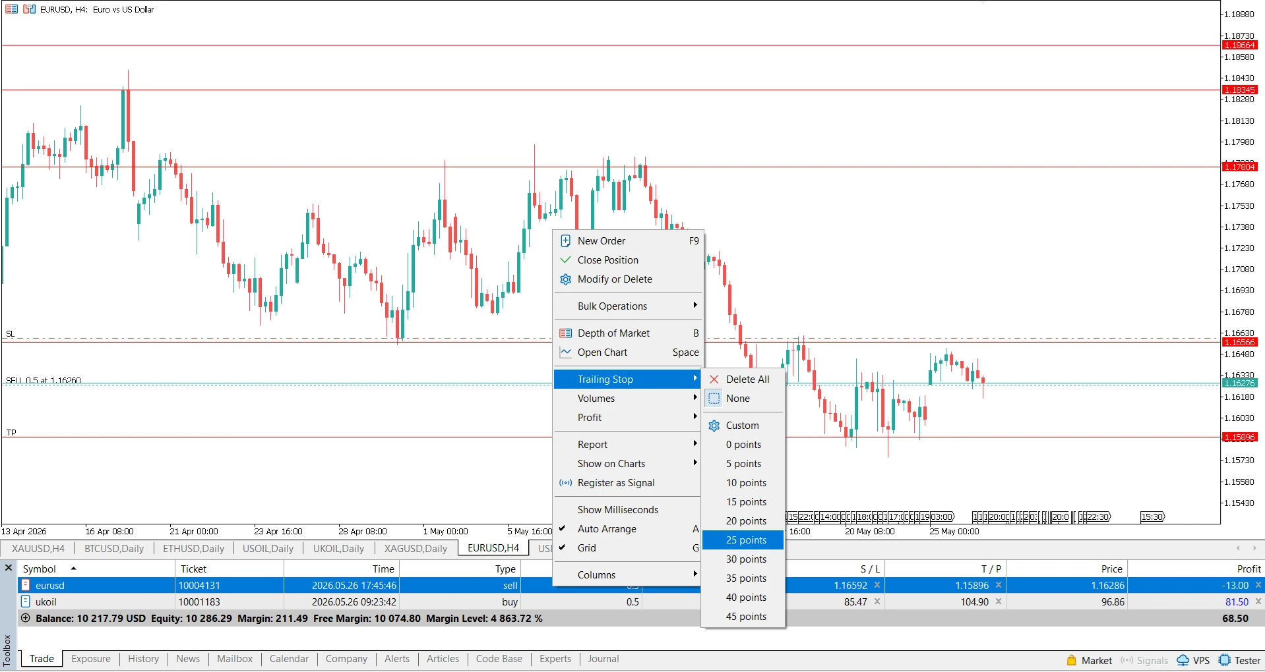This screenshot has height=672, width=1265.
Task: Open the History tab in Toolbox
Action: 143,659
